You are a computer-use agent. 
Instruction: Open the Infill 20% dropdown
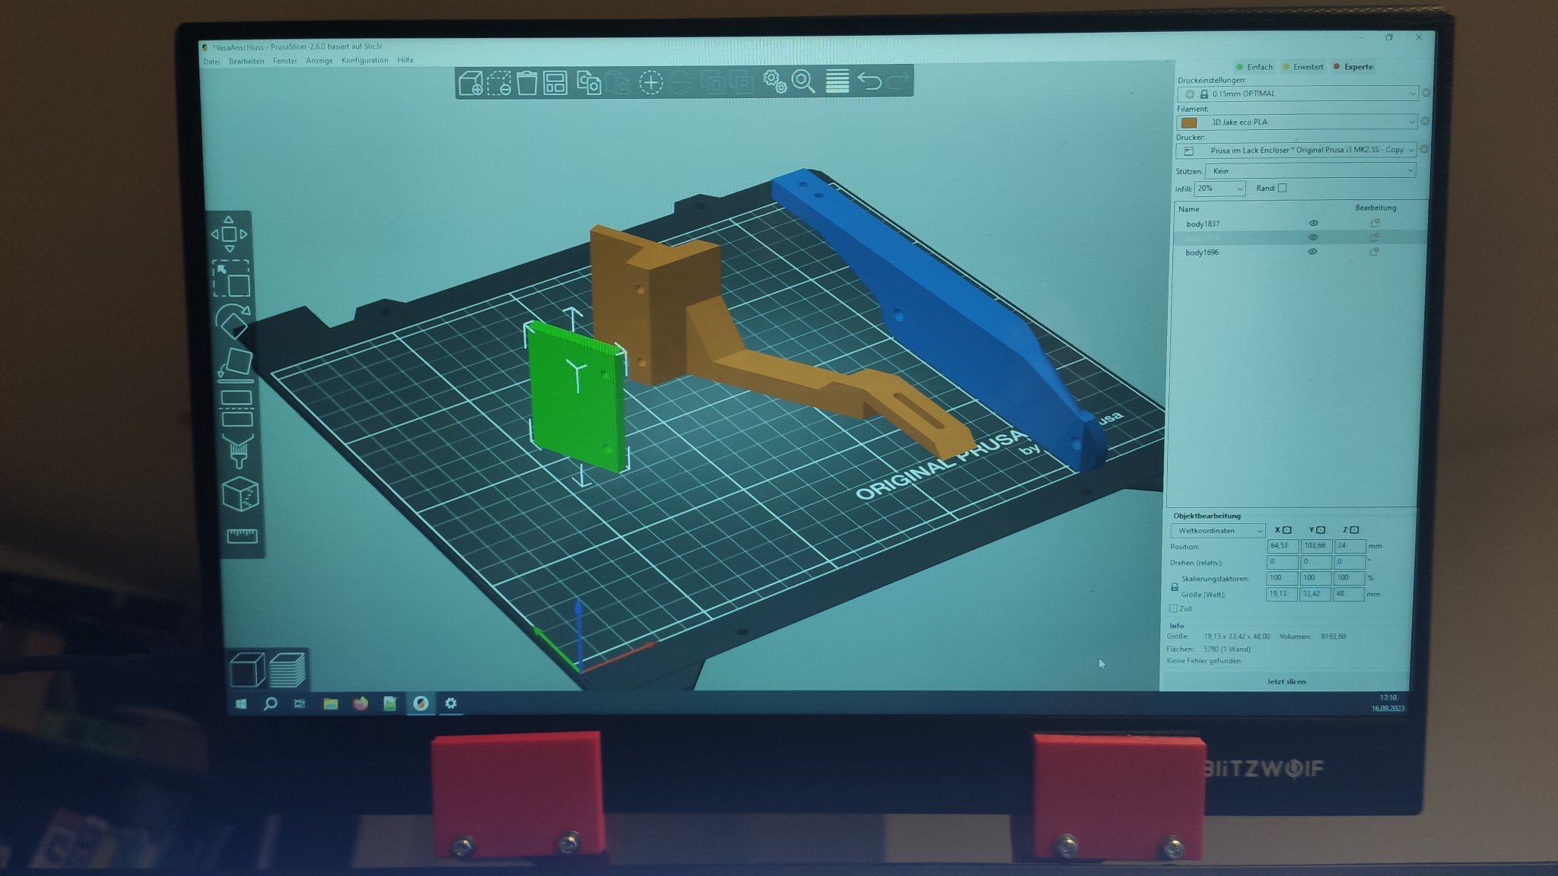[x=1219, y=189]
